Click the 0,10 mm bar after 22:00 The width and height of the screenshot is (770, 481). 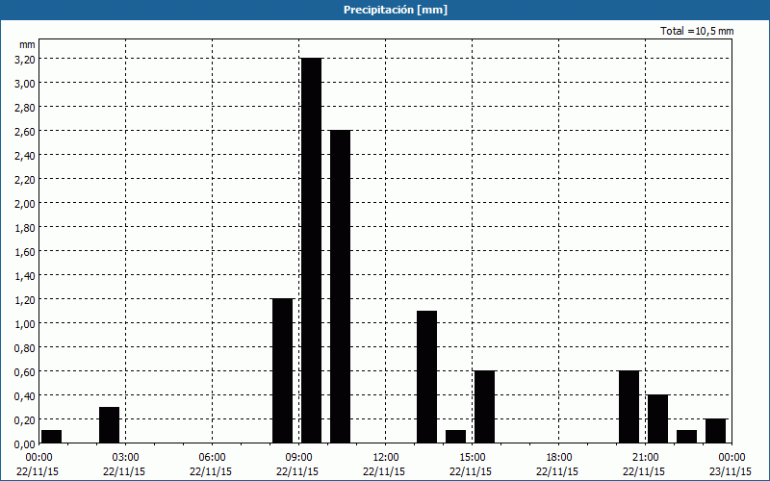pyautogui.click(x=686, y=437)
